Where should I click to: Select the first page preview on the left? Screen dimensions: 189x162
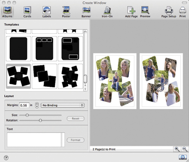point(115,81)
